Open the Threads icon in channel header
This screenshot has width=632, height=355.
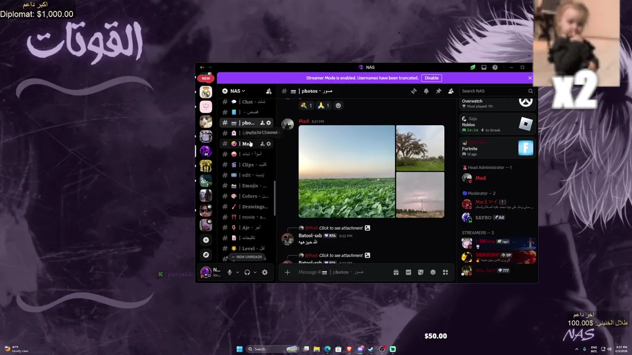[x=414, y=91]
